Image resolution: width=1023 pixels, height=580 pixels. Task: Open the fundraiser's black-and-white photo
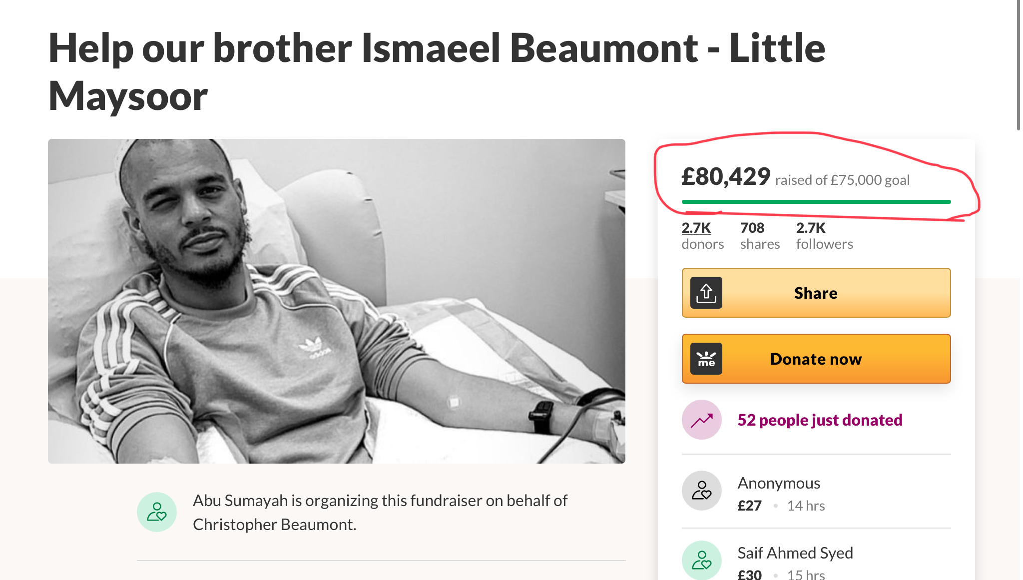[337, 301]
